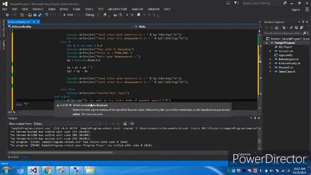Expand the KrisLornsRealty.vb tree node
Viewport: 311px width, 175px height.
point(270,63)
